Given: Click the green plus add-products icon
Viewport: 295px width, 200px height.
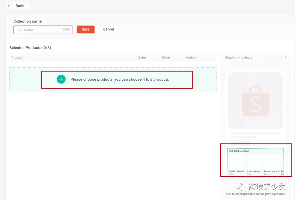Looking at the screenshot, I should 61,79.
